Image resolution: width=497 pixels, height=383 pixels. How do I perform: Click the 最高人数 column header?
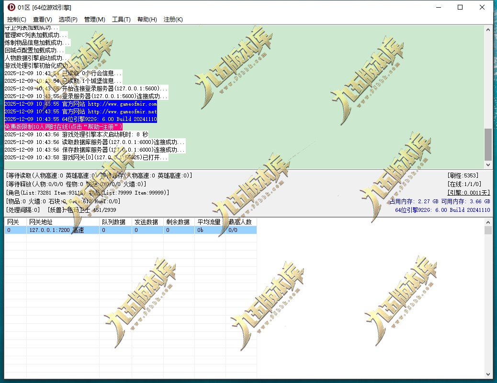coord(241,222)
